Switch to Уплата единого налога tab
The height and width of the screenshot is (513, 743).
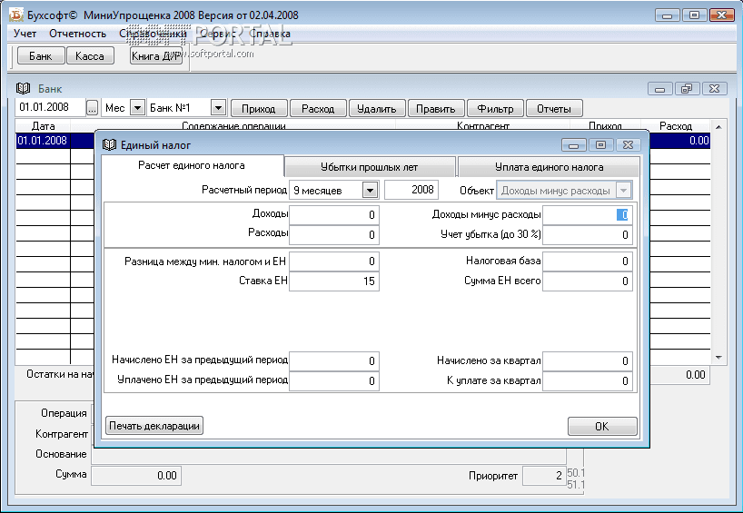pyautogui.click(x=549, y=167)
